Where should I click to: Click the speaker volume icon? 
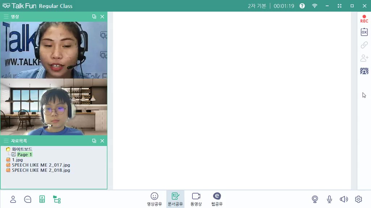[x=343, y=199]
